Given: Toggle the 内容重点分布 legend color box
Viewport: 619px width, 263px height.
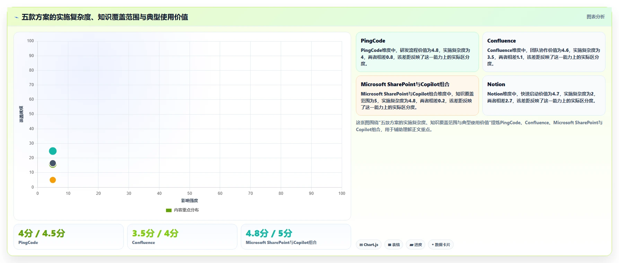Looking at the screenshot, I should tap(169, 210).
